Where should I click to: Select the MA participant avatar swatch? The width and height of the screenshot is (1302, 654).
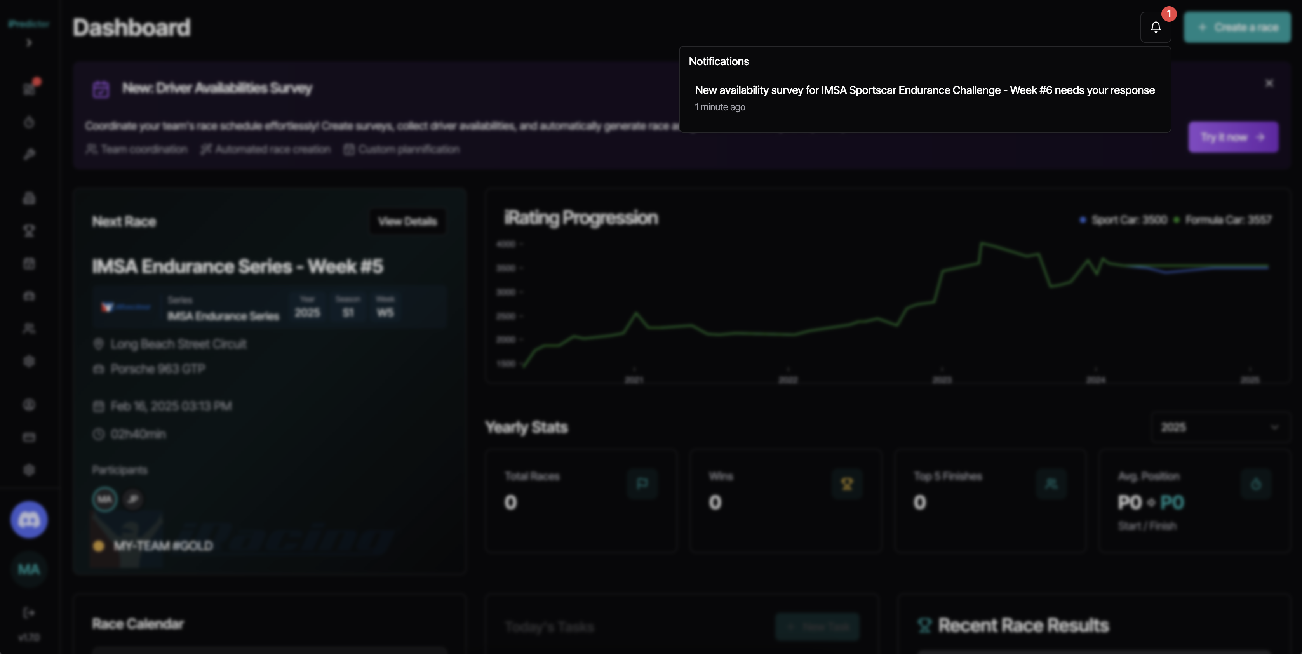tap(104, 499)
